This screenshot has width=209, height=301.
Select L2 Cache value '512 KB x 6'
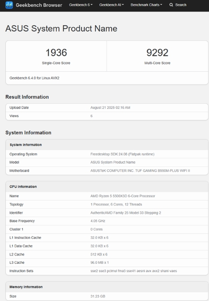pyautogui.click(x=99, y=254)
